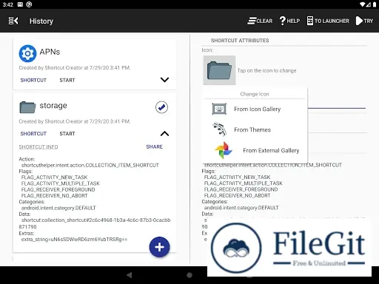Click android.intent.category.DEFAULT in right panel
Image resolution: width=379 pixels, height=284 pixels.
coord(241,208)
